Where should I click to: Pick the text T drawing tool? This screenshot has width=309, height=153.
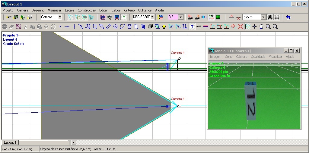(x=129, y=27)
